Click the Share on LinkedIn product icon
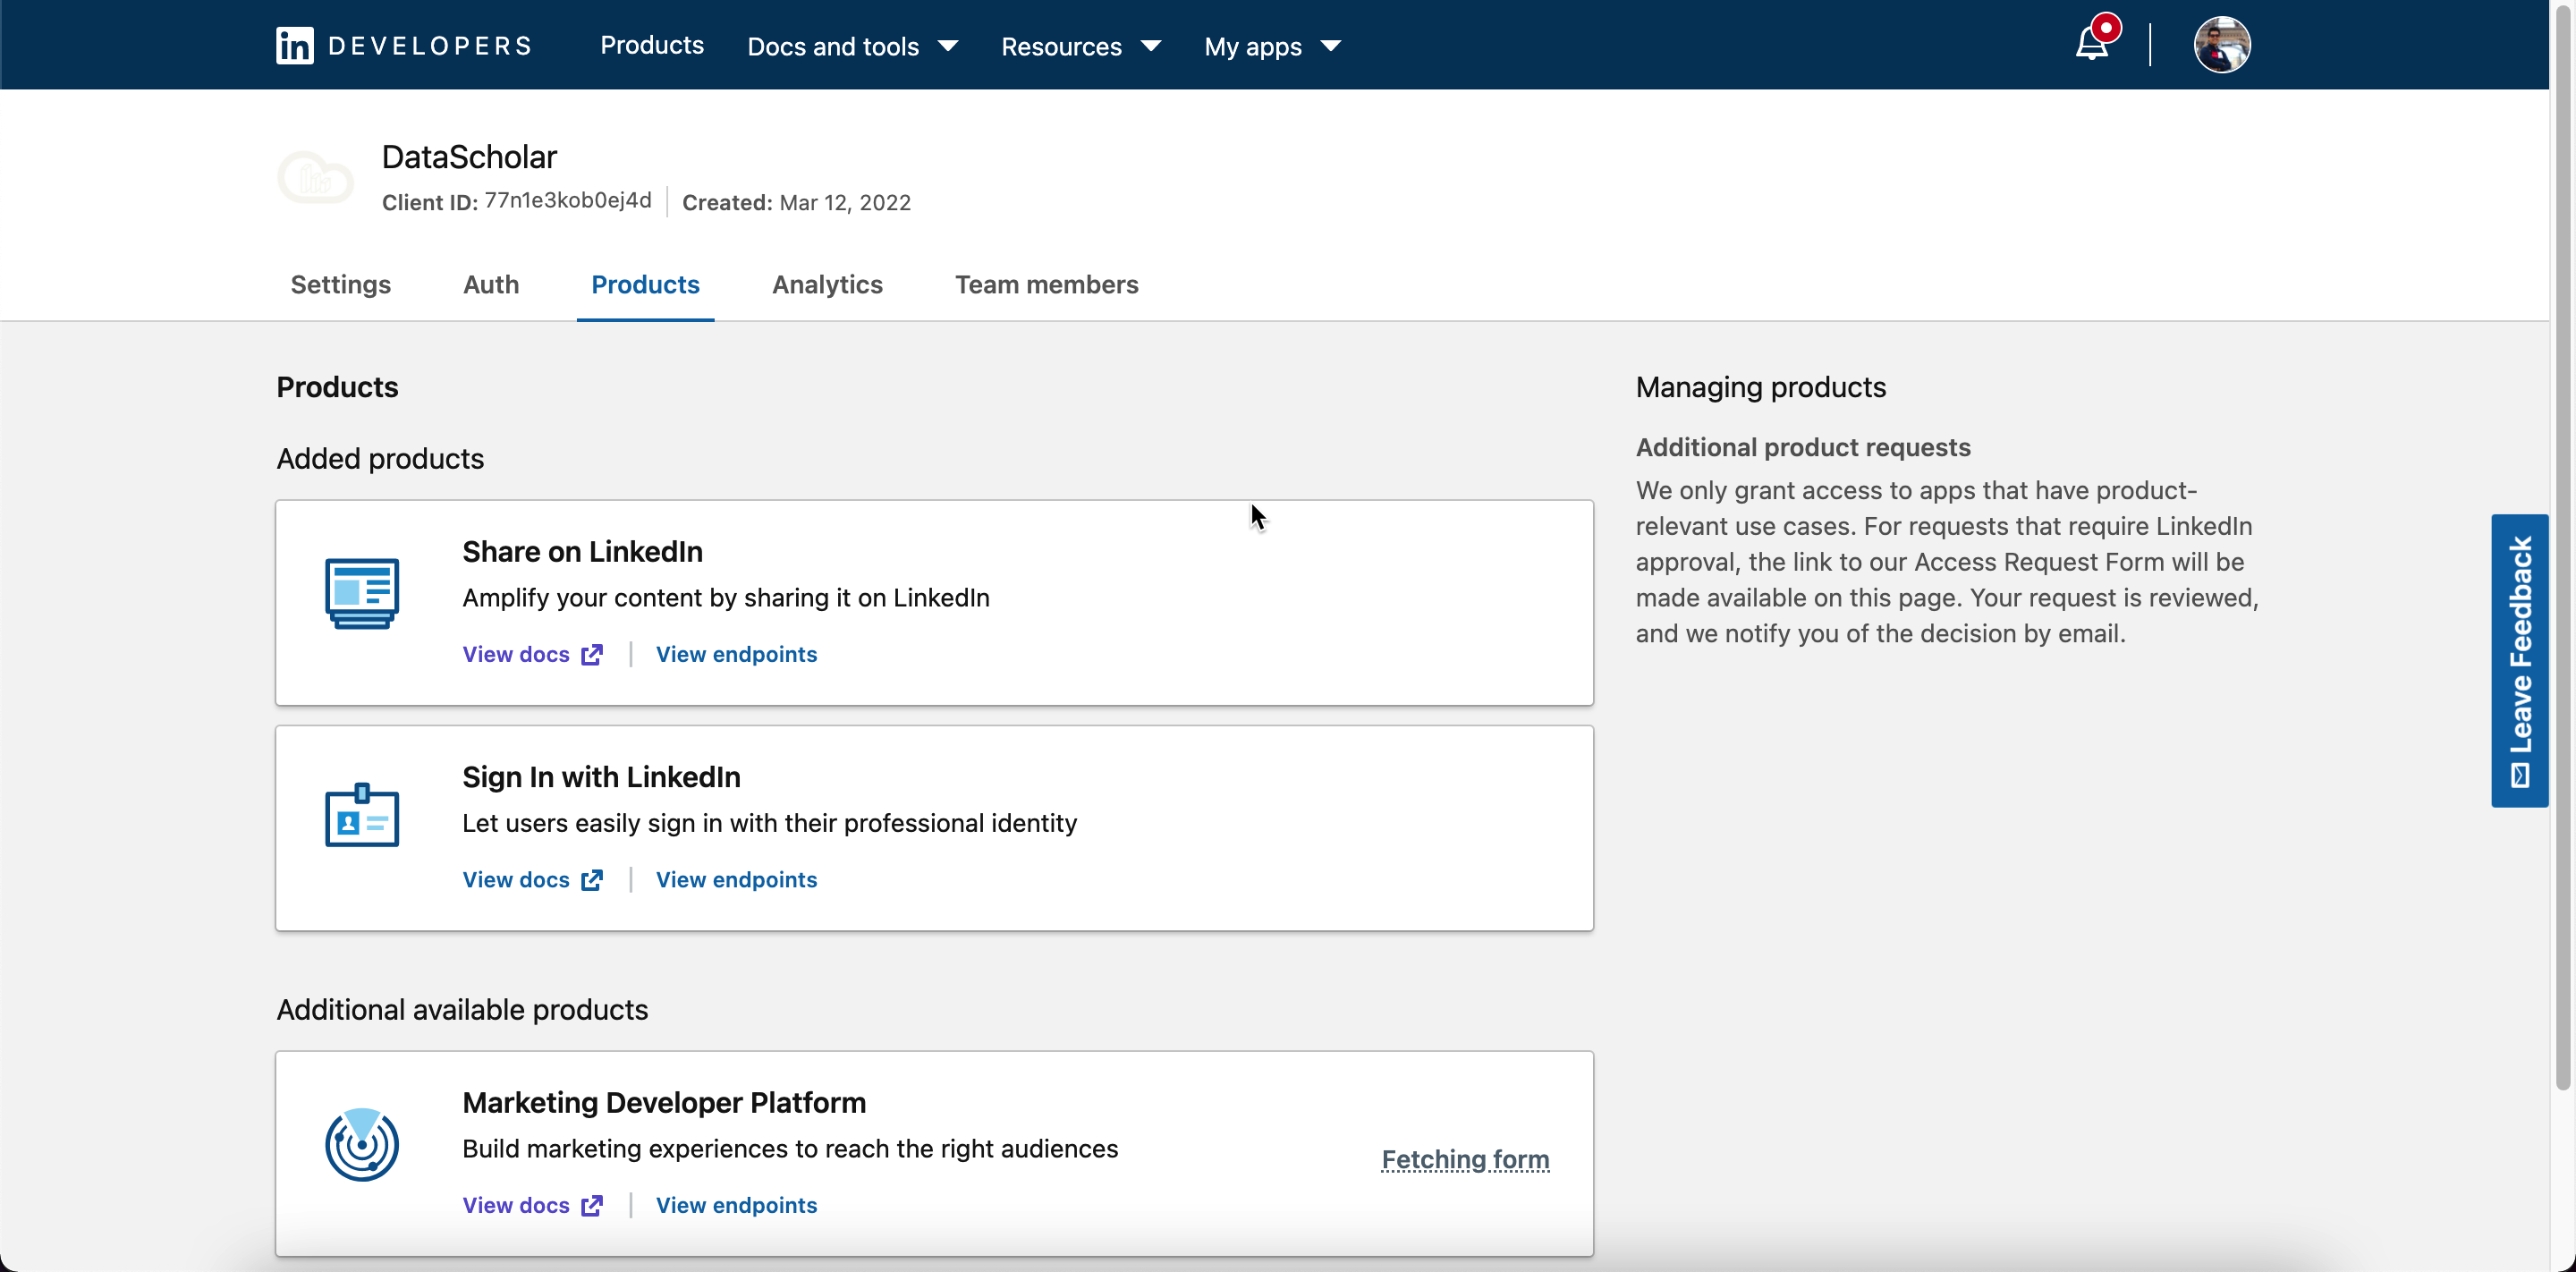 click(362, 593)
